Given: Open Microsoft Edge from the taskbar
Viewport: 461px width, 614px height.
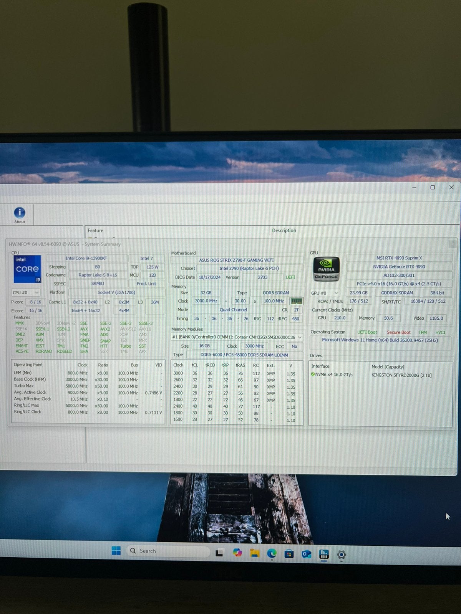Looking at the screenshot, I should tap(272, 553).
